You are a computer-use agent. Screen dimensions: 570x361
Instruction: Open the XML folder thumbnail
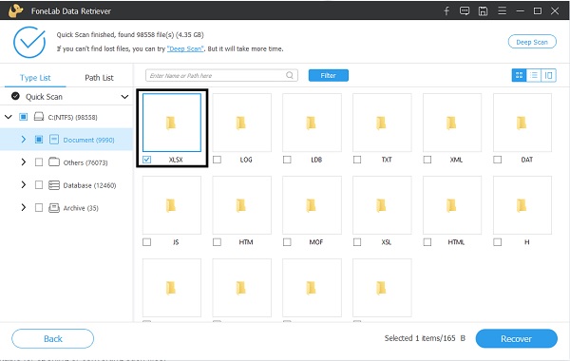(452, 123)
